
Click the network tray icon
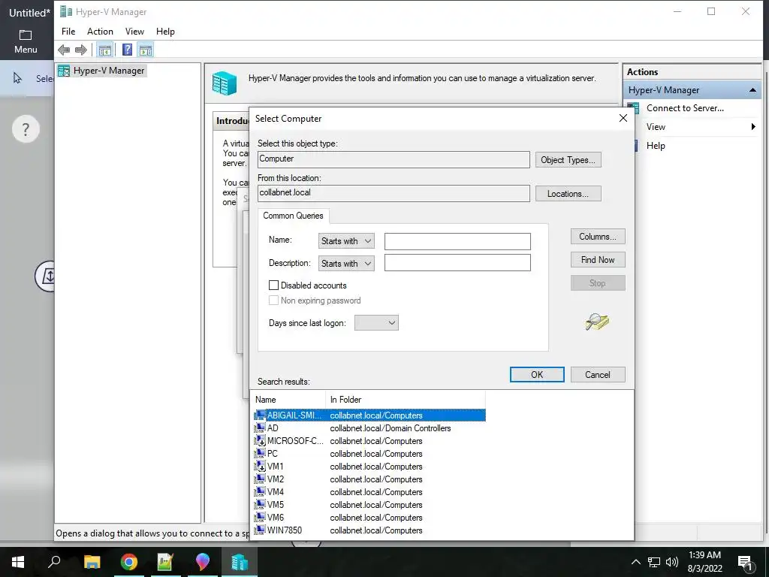coord(654,562)
